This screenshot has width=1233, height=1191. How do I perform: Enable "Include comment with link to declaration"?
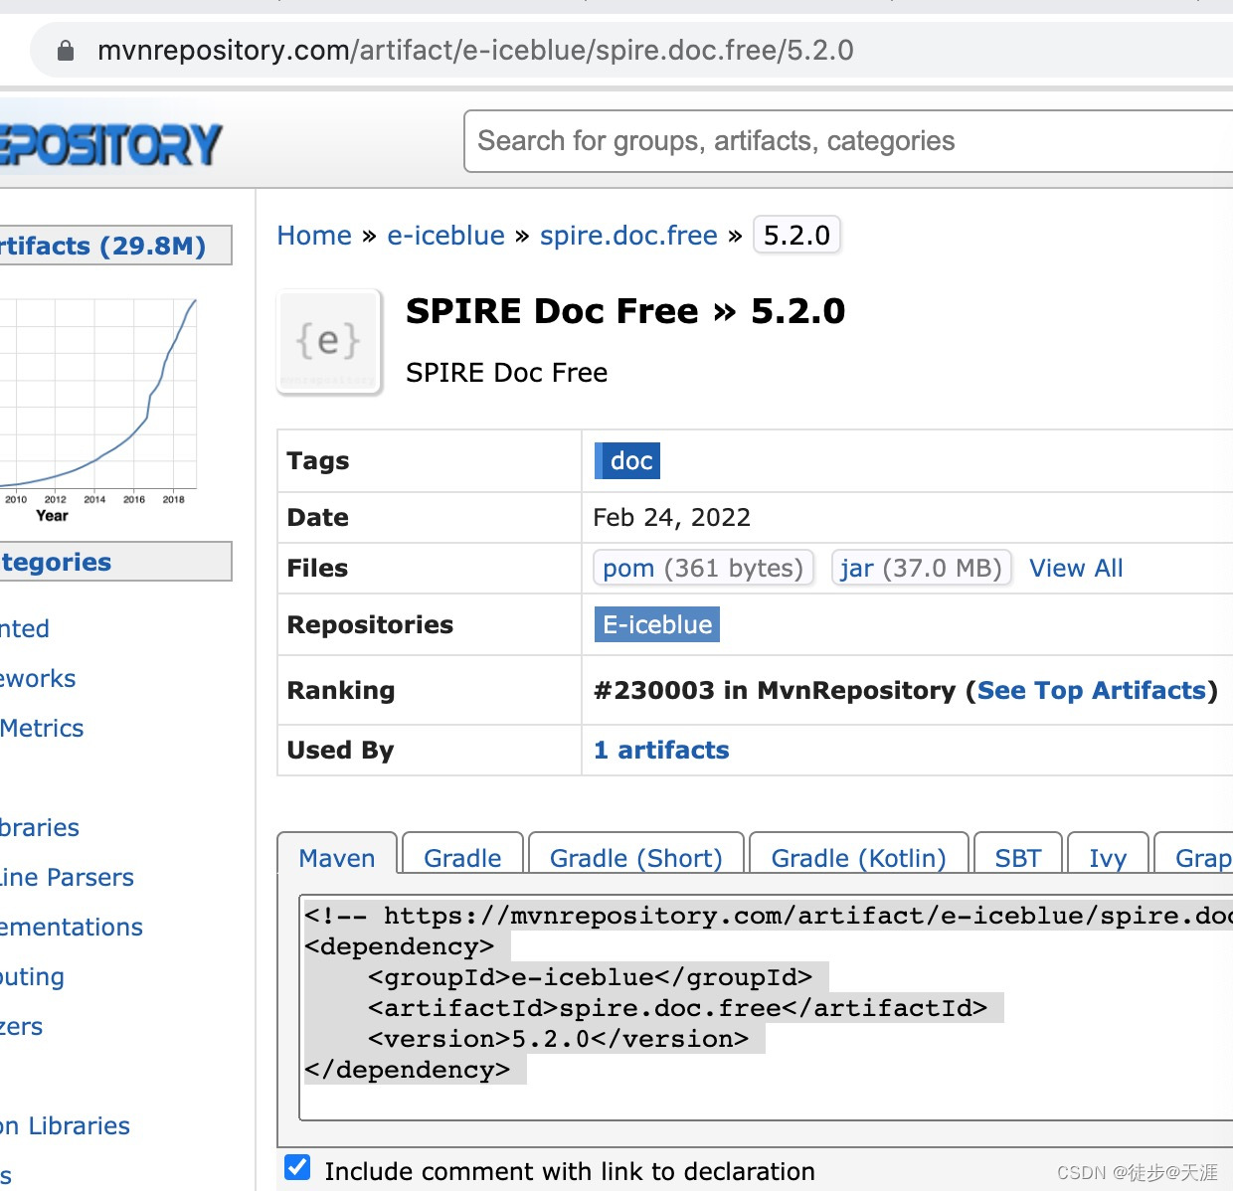point(297,1166)
